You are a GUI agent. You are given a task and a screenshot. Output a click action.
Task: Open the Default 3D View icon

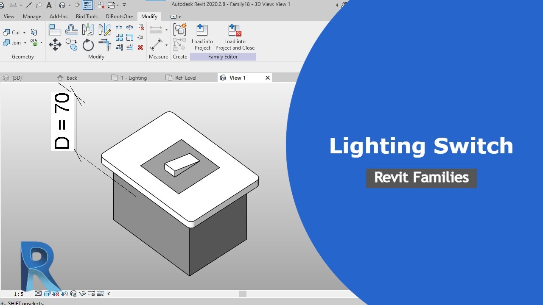click(62, 5)
